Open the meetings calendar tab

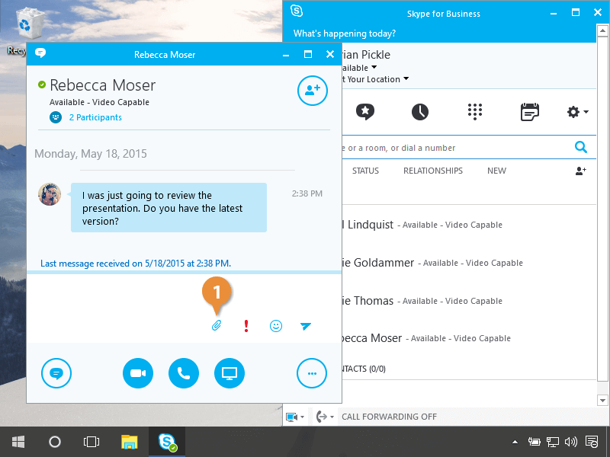[529, 112]
